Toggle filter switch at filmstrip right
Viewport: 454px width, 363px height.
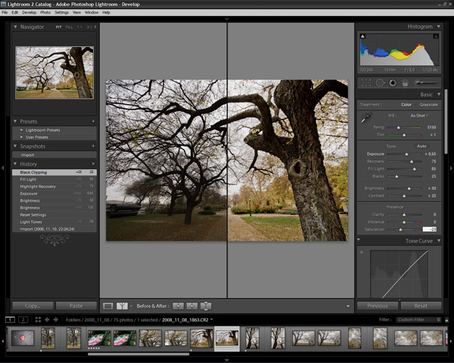pyautogui.click(x=446, y=320)
